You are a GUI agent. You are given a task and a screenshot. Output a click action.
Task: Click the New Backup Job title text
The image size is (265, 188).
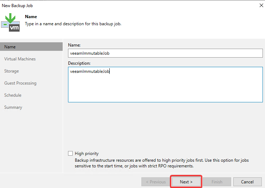point(17,6)
